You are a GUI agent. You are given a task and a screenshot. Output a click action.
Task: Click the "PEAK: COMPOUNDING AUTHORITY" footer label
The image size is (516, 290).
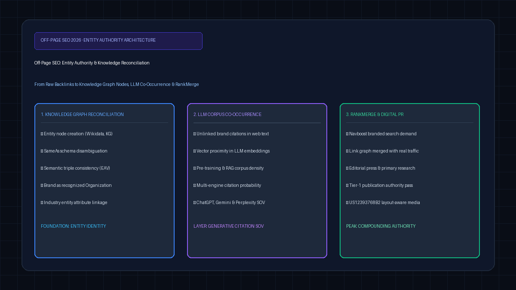pos(381,226)
